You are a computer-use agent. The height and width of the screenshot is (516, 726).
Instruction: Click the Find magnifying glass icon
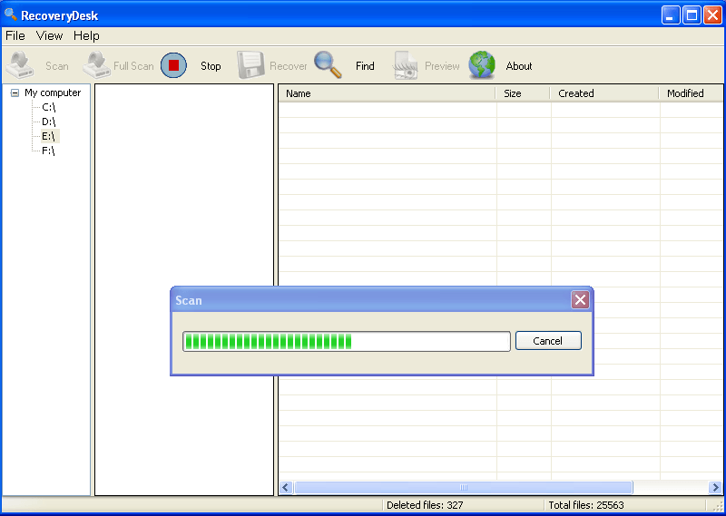coord(328,64)
